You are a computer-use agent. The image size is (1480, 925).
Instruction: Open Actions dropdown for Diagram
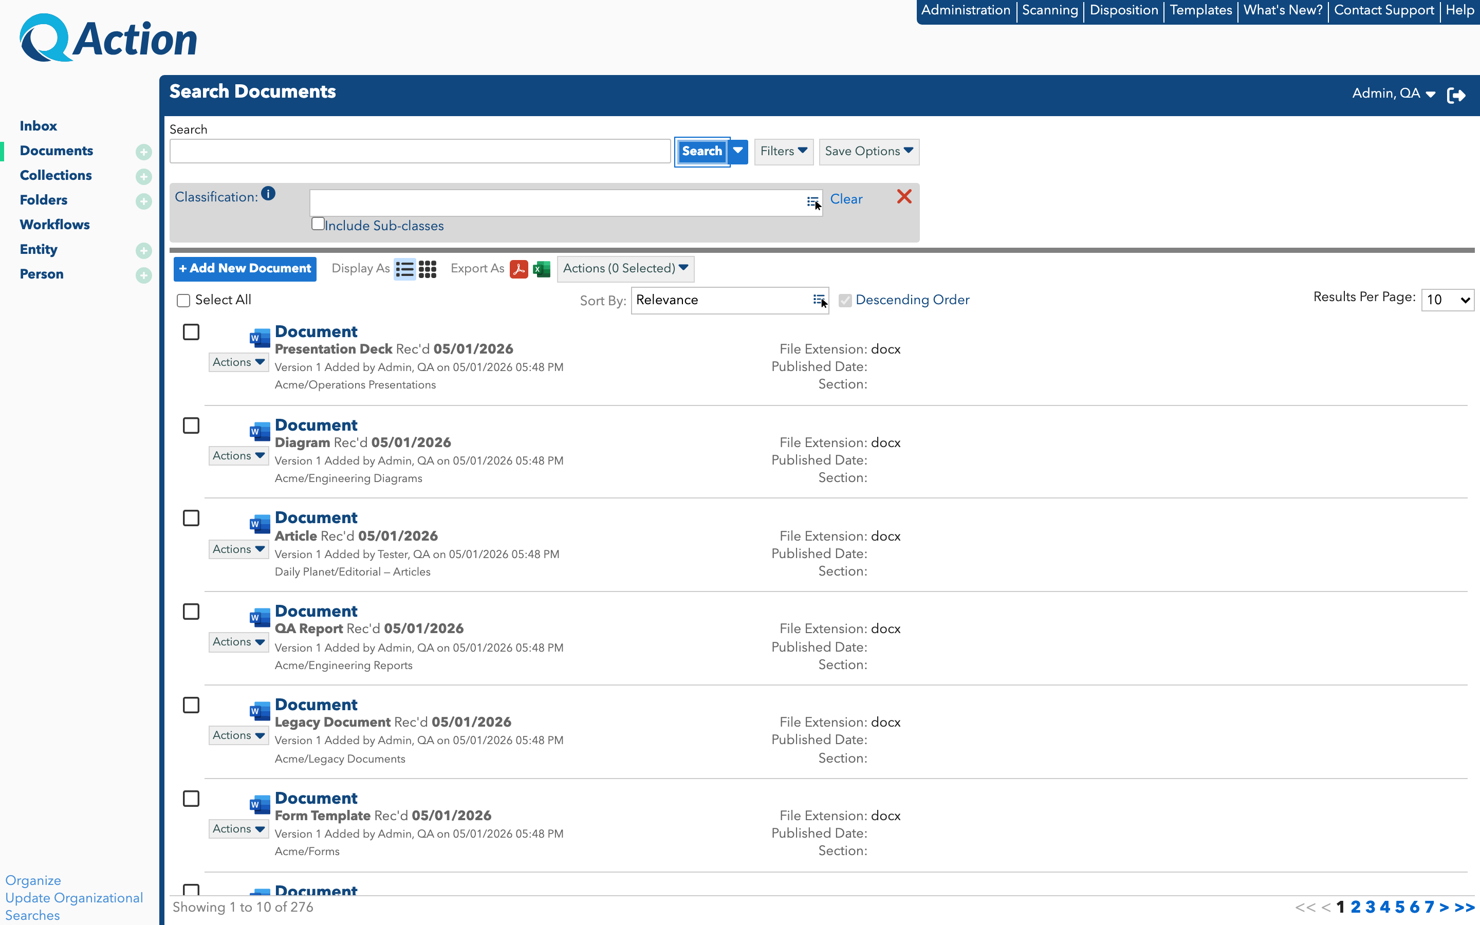pos(238,456)
